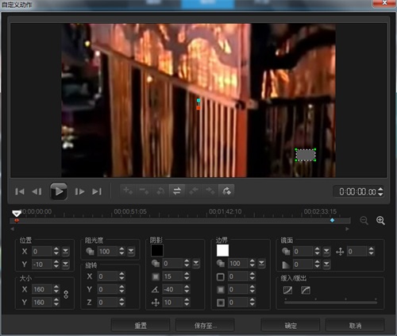Open the dropdown beside mirror fade field
397x336 pixels.
(326, 264)
